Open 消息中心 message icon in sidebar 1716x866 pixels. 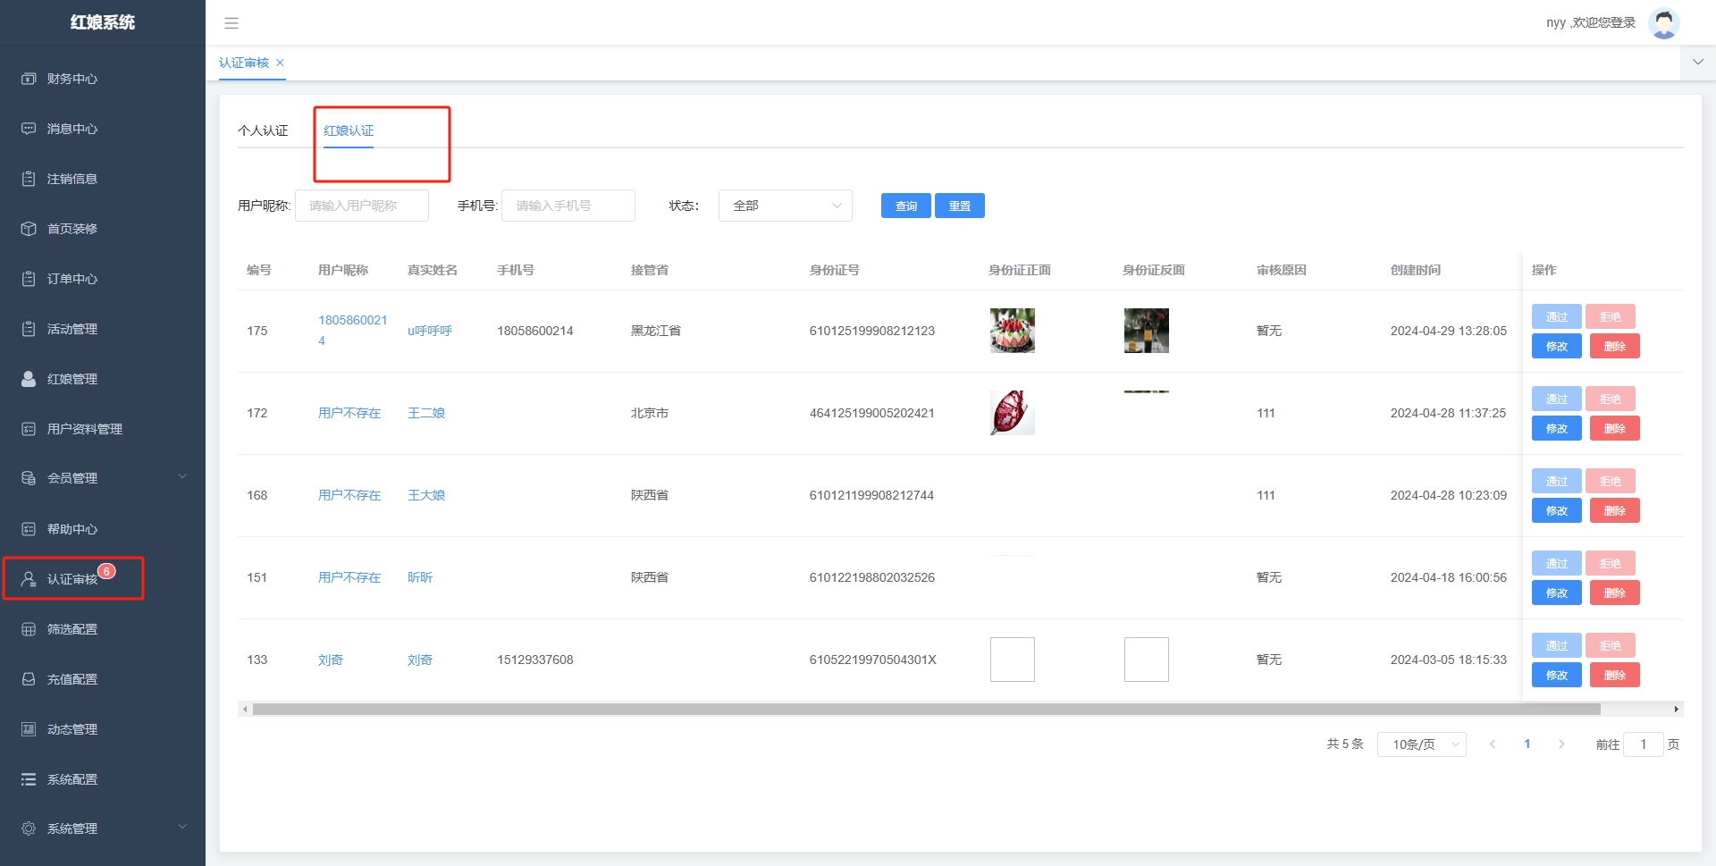(29, 129)
